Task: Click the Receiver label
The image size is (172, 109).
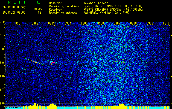Action: pyautogui.click(x=56, y=10)
